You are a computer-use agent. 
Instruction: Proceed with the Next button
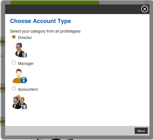click(x=141, y=131)
